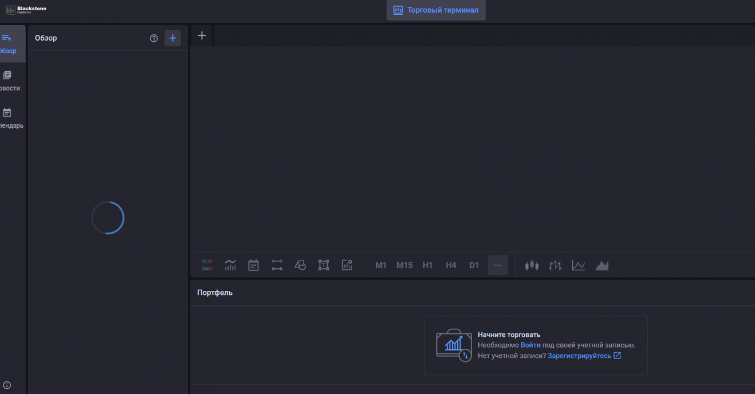Select the shapes drawing tool

(x=300, y=265)
